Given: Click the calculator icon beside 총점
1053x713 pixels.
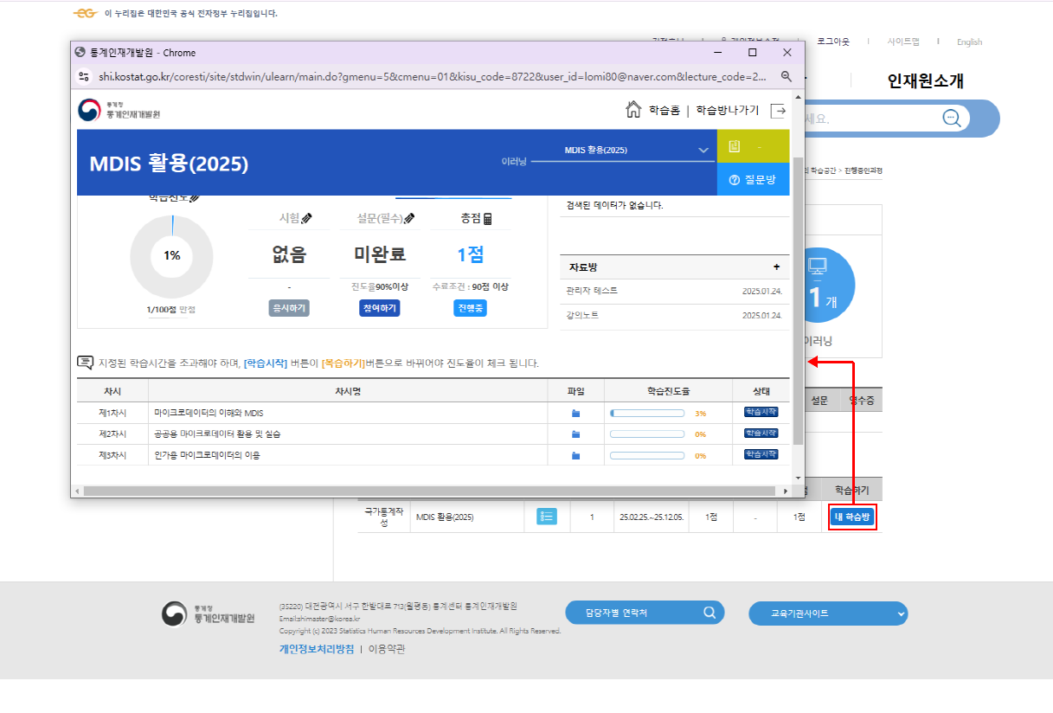Looking at the screenshot, I should click(x=488, y=220).
